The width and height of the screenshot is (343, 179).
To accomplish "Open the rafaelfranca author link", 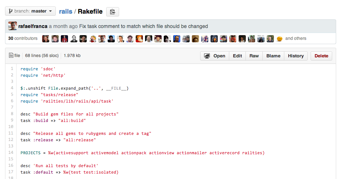I will click(x=33, y=26).
